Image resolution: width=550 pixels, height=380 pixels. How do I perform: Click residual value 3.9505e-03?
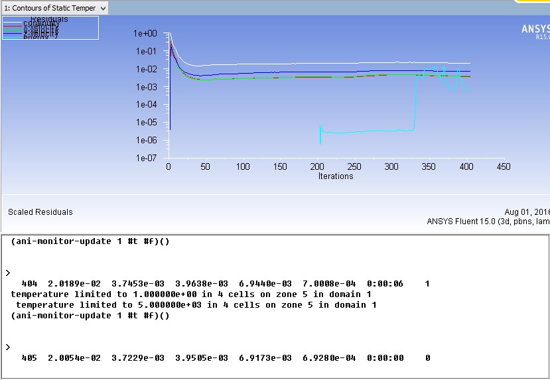[202, 358]
